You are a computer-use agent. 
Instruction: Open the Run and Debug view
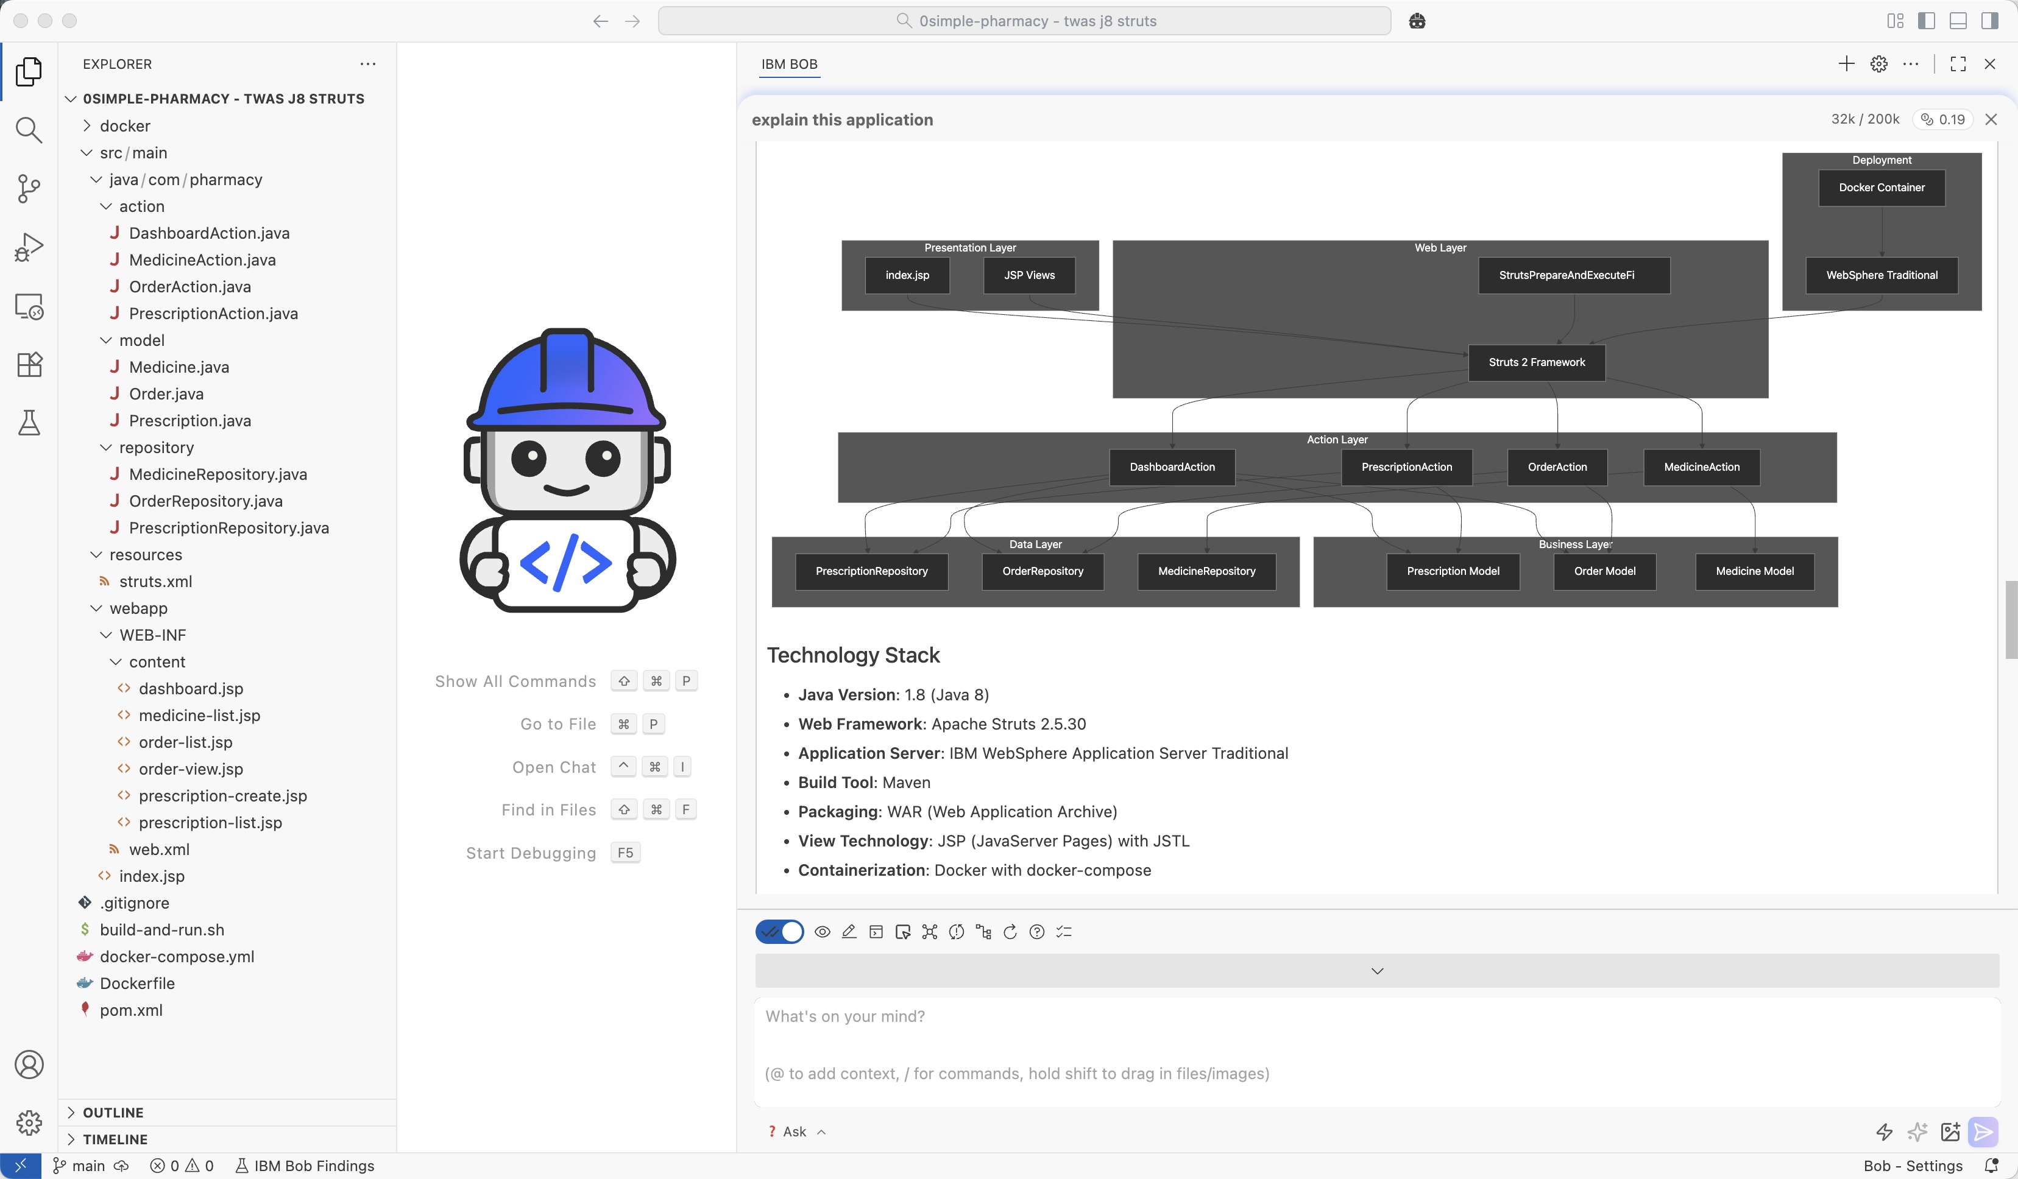(29, 247)
